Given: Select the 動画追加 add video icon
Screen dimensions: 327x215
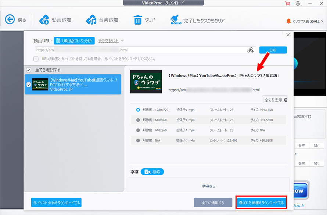Looking at the screenshot, I should click(x=44, y=20).
